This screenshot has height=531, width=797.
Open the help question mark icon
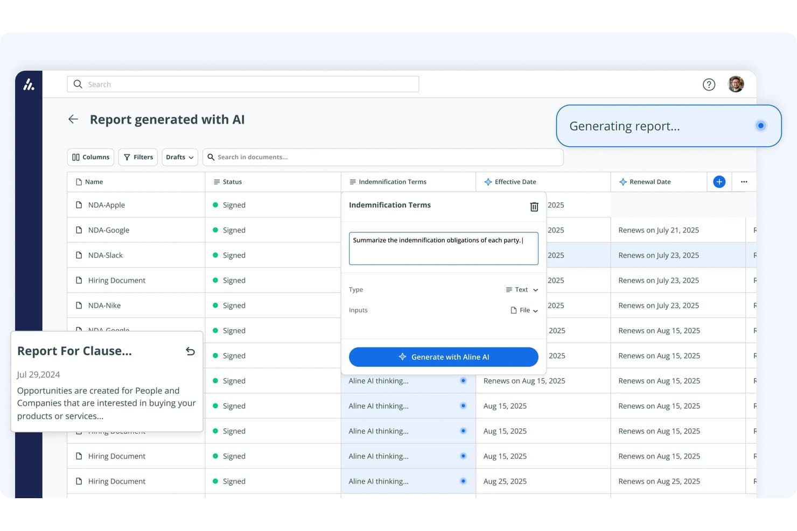[x=709, y=84]
